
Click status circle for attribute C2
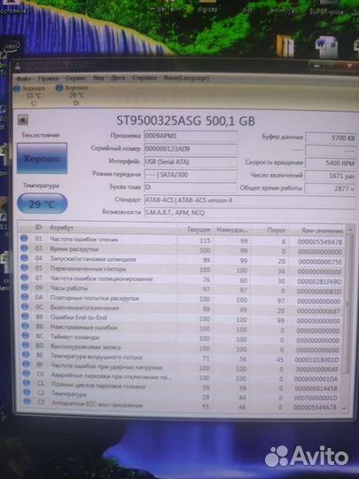27,392
